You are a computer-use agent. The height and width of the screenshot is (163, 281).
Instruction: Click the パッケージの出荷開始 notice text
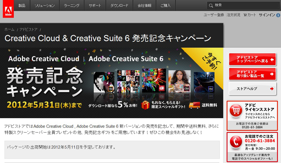click(61, 147)
